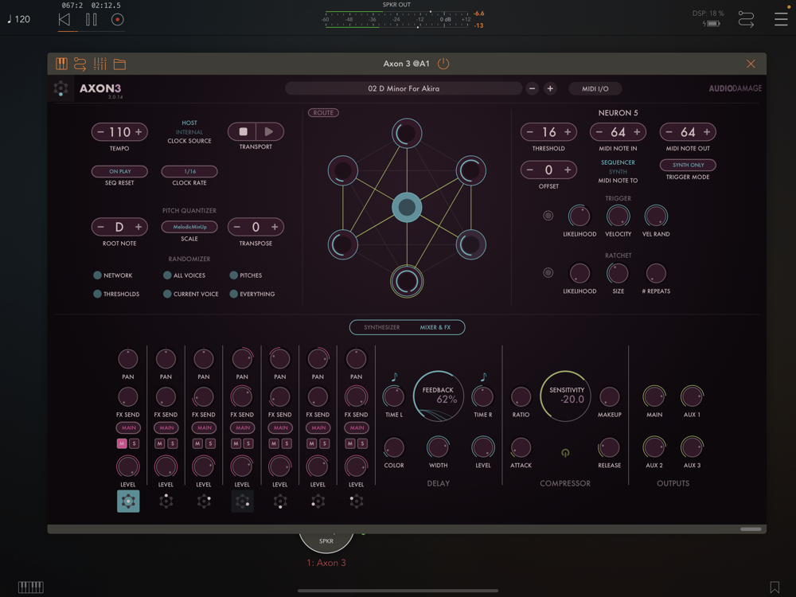Set MIDI Note To Sequencer
The height and width of the screenshot is (597, 796).
pyautogui.click(x=618, y=162)
